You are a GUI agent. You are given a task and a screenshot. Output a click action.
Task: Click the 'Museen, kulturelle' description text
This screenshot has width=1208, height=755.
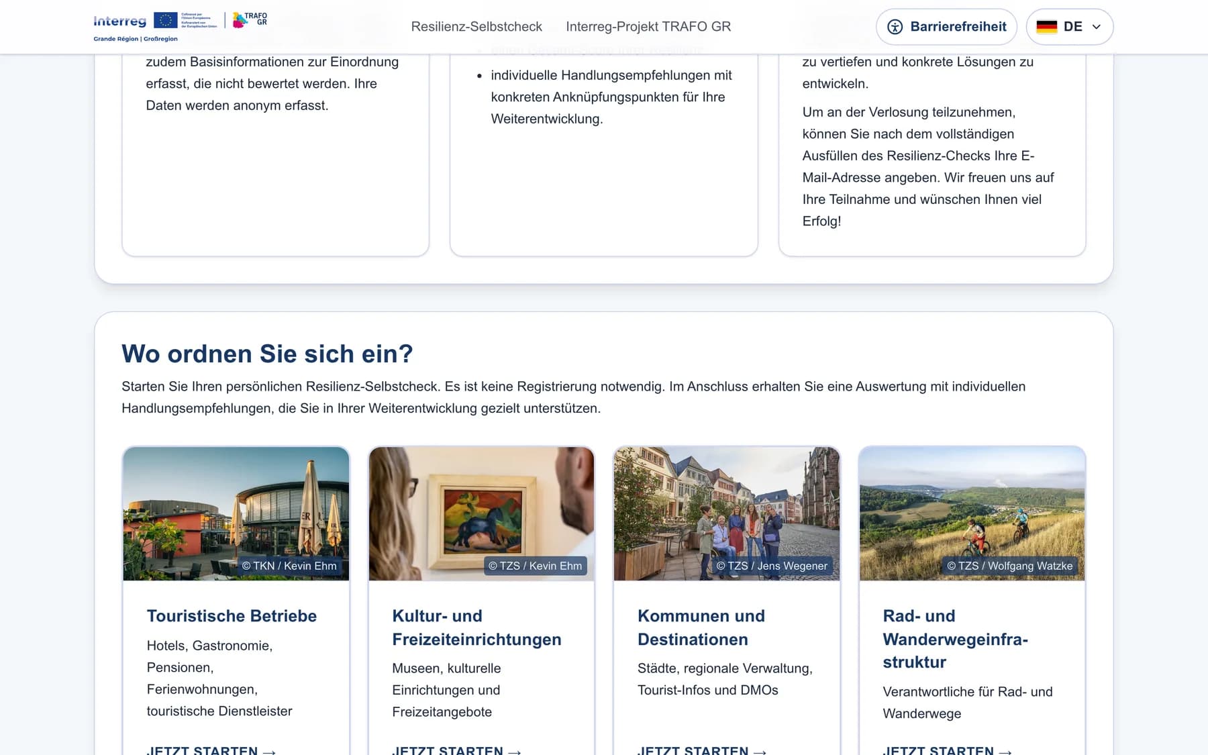tap(446, 668)
